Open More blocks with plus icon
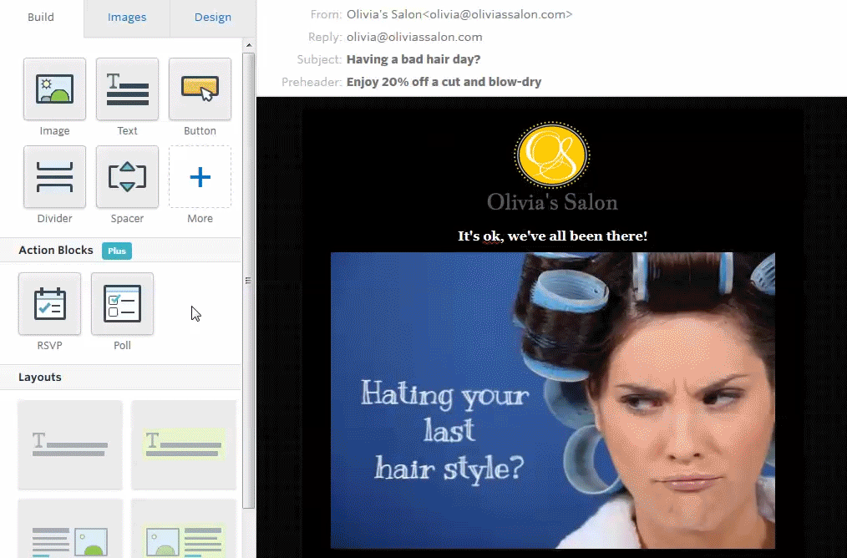Viewport: 847px width, 558px height. [200, 176]
